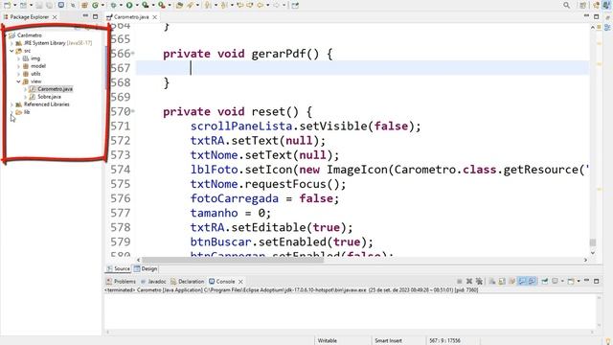This screenshot has width=613, height=345.
Task: Click the Search flashlight toolbar icon
Action: point(190,5)
